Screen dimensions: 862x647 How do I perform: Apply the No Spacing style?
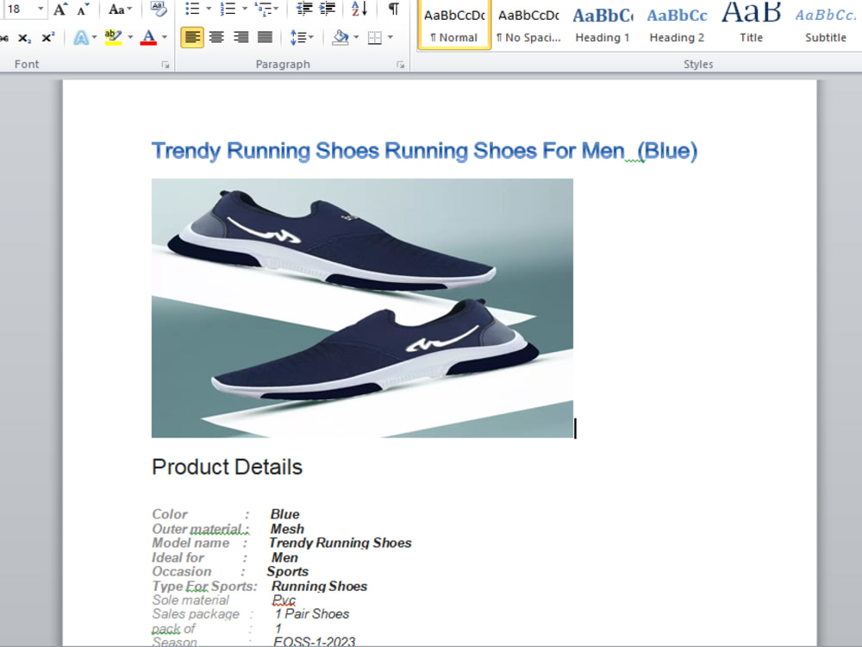click(x=528, y=25)
